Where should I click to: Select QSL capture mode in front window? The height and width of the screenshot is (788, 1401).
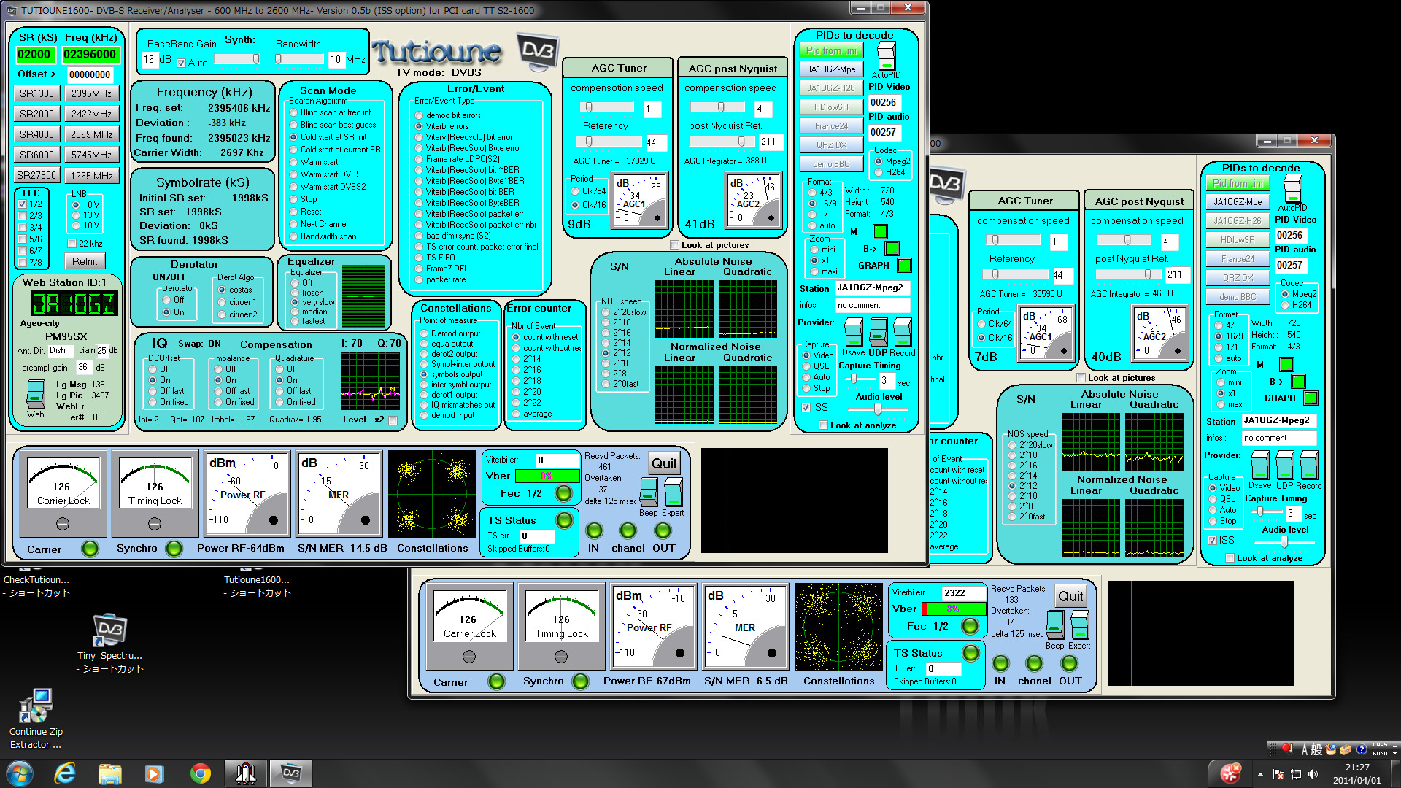806,366
